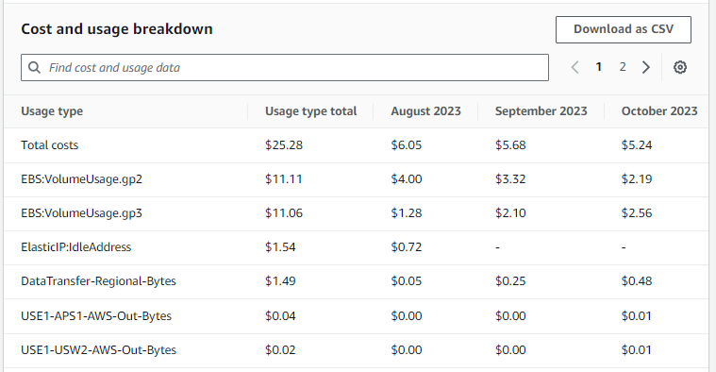716x372 pixels.
Task: Click the September 2023 column header
Action: tap(541, 111)
